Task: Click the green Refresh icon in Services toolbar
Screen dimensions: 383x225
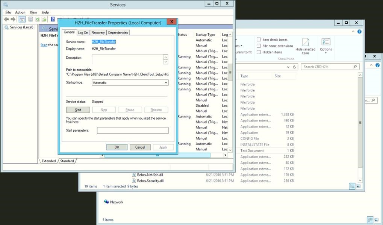Action: (x=38, y=19)
